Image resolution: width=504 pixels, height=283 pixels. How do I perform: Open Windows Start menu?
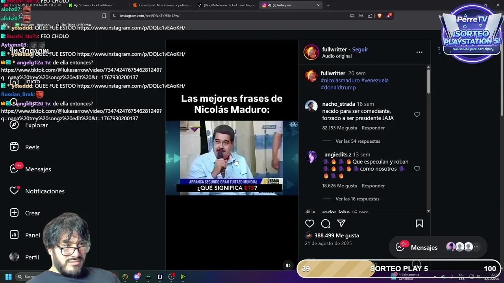(x=8, y=277)
